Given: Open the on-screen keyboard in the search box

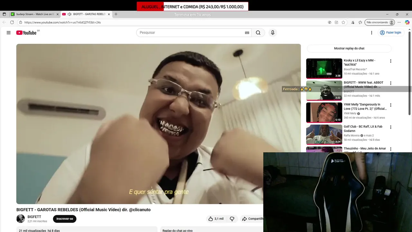Looking at the screenshot, I should tap(247, 33).
